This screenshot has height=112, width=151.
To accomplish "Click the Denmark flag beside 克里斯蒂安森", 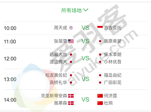I will click(71, 96).
